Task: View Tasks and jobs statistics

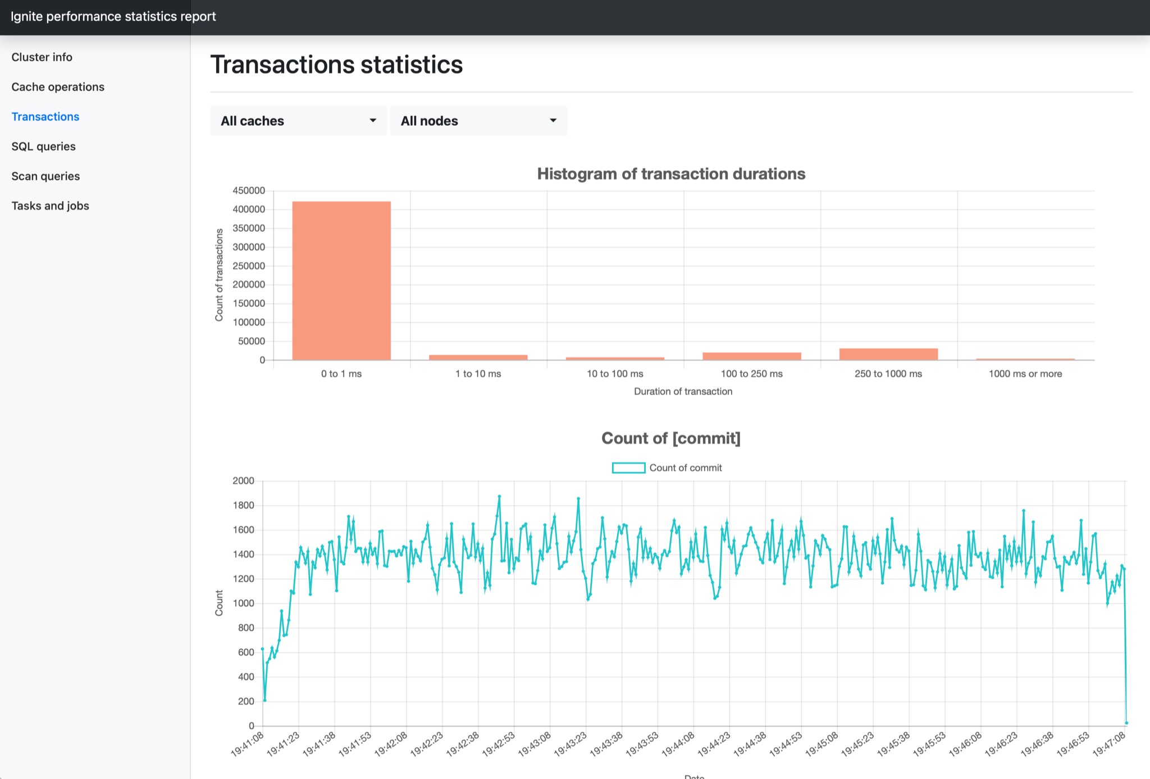Action: point(50,205)
